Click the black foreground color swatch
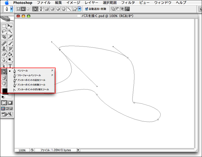This screenshot has width=202, height=157. pyautogui.click(x=5, y=91)
